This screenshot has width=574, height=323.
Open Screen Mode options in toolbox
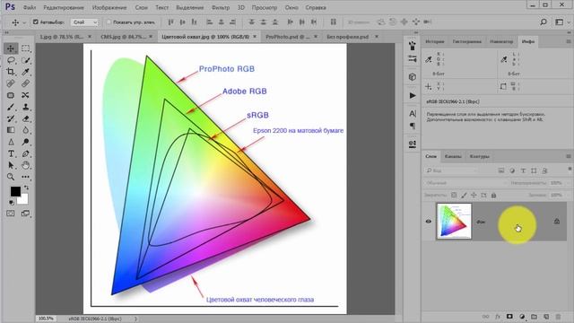click(x=25, y=214)
